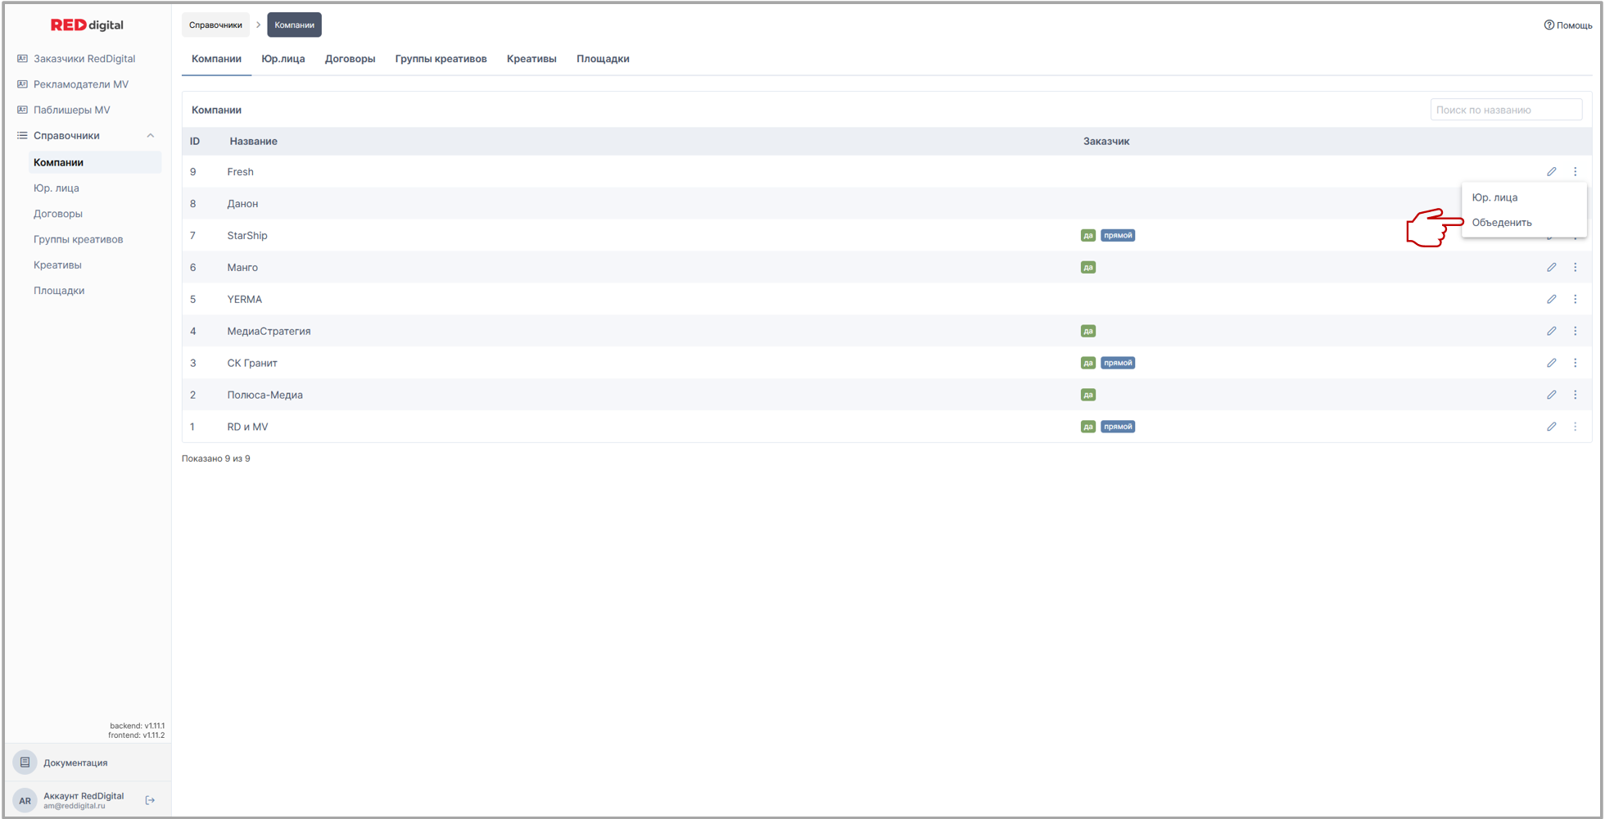Open Документация at the sidebar bottom

click(75, 763)
